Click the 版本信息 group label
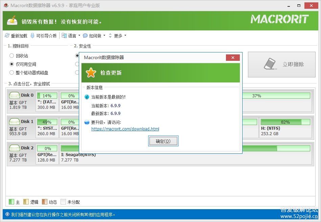Screen dimensions: 321x222 pos(95,88)
